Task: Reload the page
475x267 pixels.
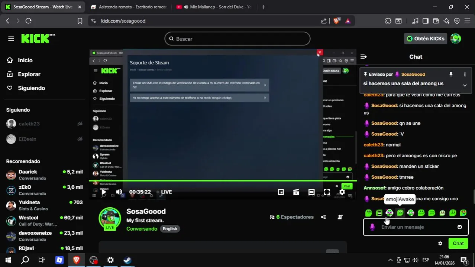Action: (28, 21)
